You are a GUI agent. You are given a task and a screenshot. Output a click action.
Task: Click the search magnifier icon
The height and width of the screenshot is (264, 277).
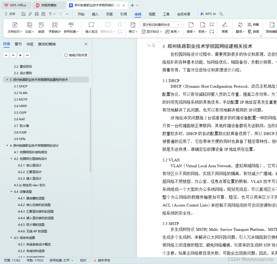221,14
